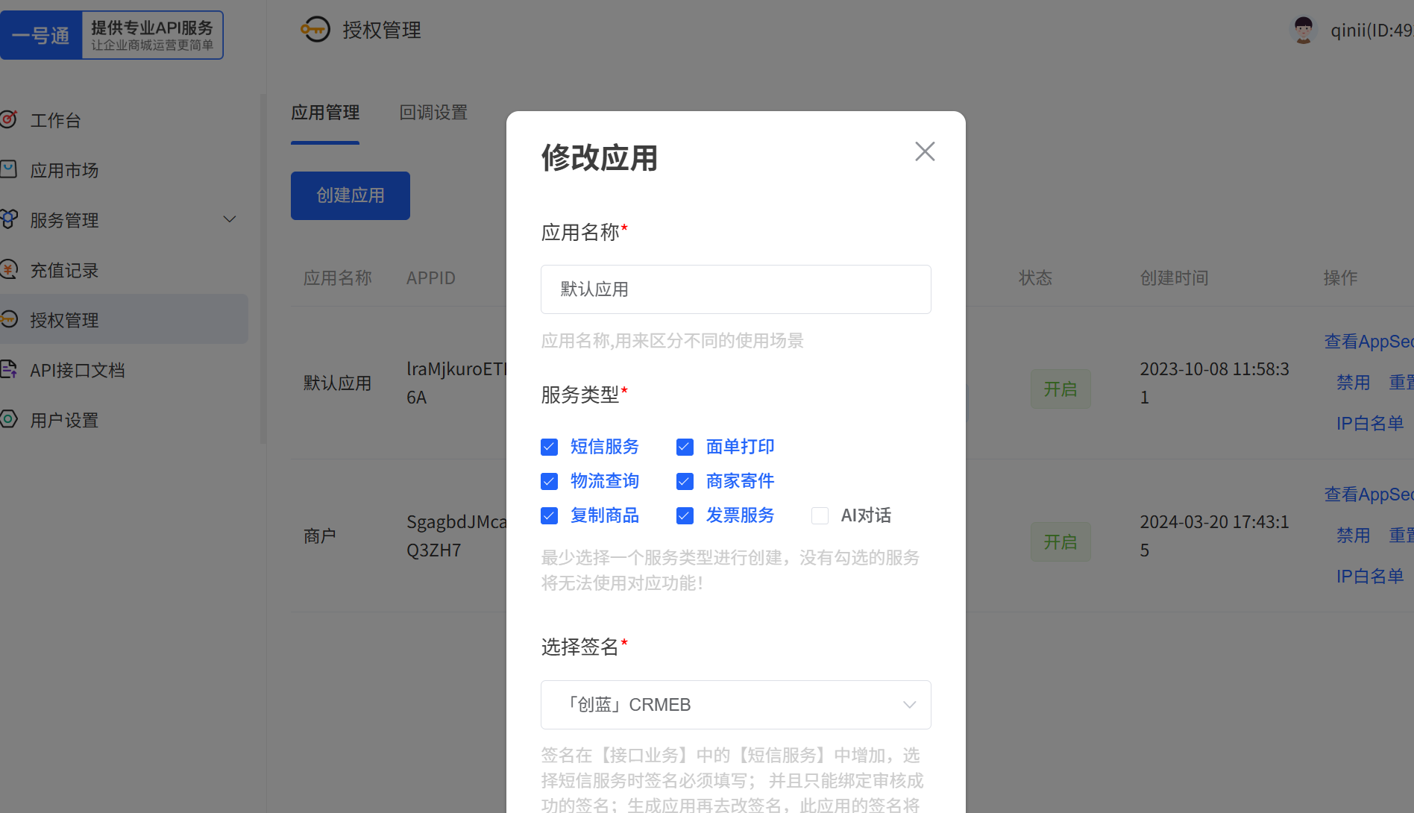This screenshot has width=1414, height=813.
Task: Uncheck the 商家寄件 checkbox
Action: point(685,481)
